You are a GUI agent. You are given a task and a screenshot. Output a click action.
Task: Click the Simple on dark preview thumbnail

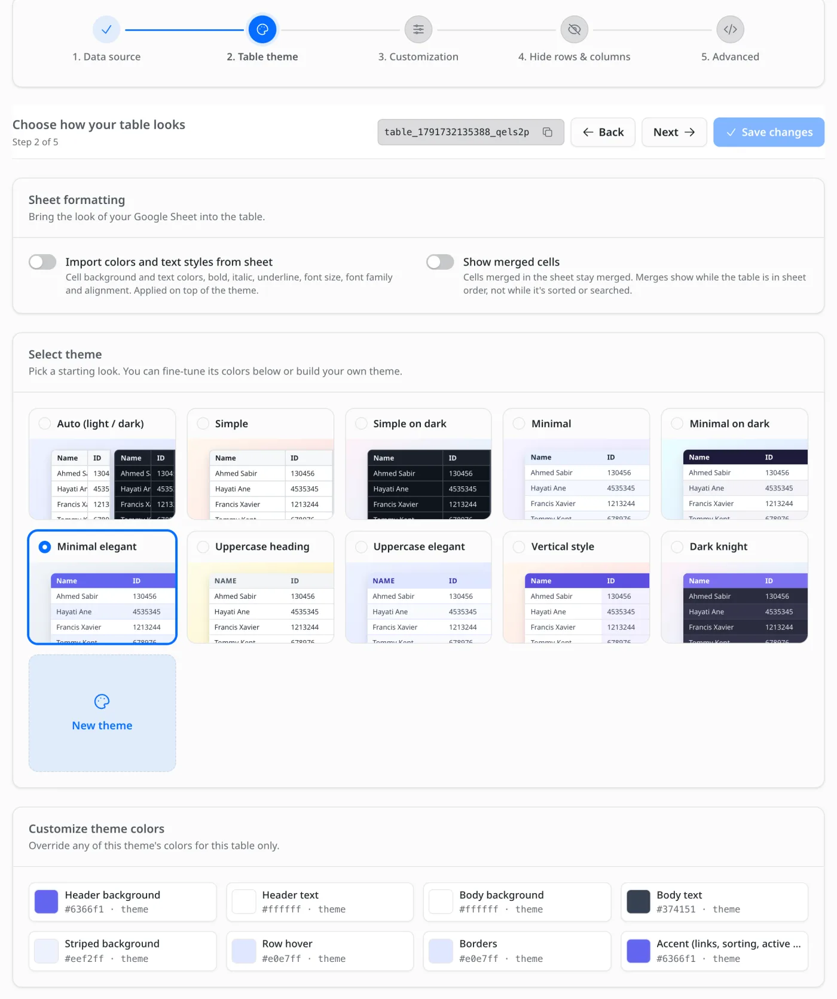pyautogui.click(x=418, y=479)
